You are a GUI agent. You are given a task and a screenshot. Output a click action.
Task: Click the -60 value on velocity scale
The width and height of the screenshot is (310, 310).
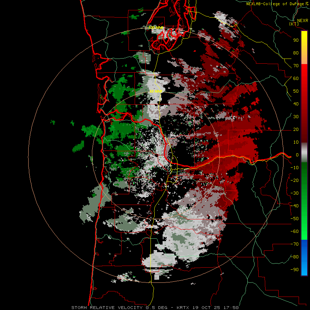[294, 231]
